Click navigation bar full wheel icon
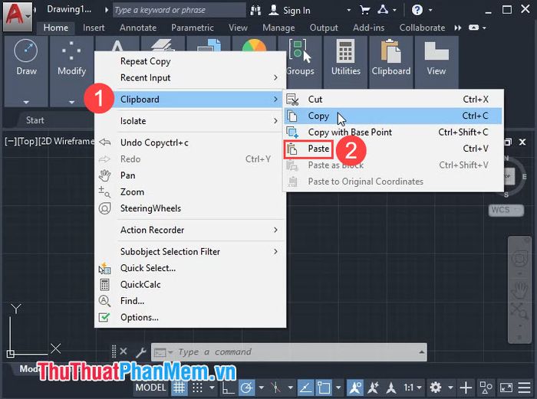Viewport: 537px width, 399px height. (x=519, y=259)
